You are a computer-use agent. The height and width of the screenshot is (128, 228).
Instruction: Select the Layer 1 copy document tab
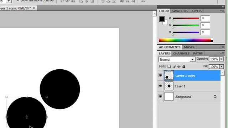[16, 8]
